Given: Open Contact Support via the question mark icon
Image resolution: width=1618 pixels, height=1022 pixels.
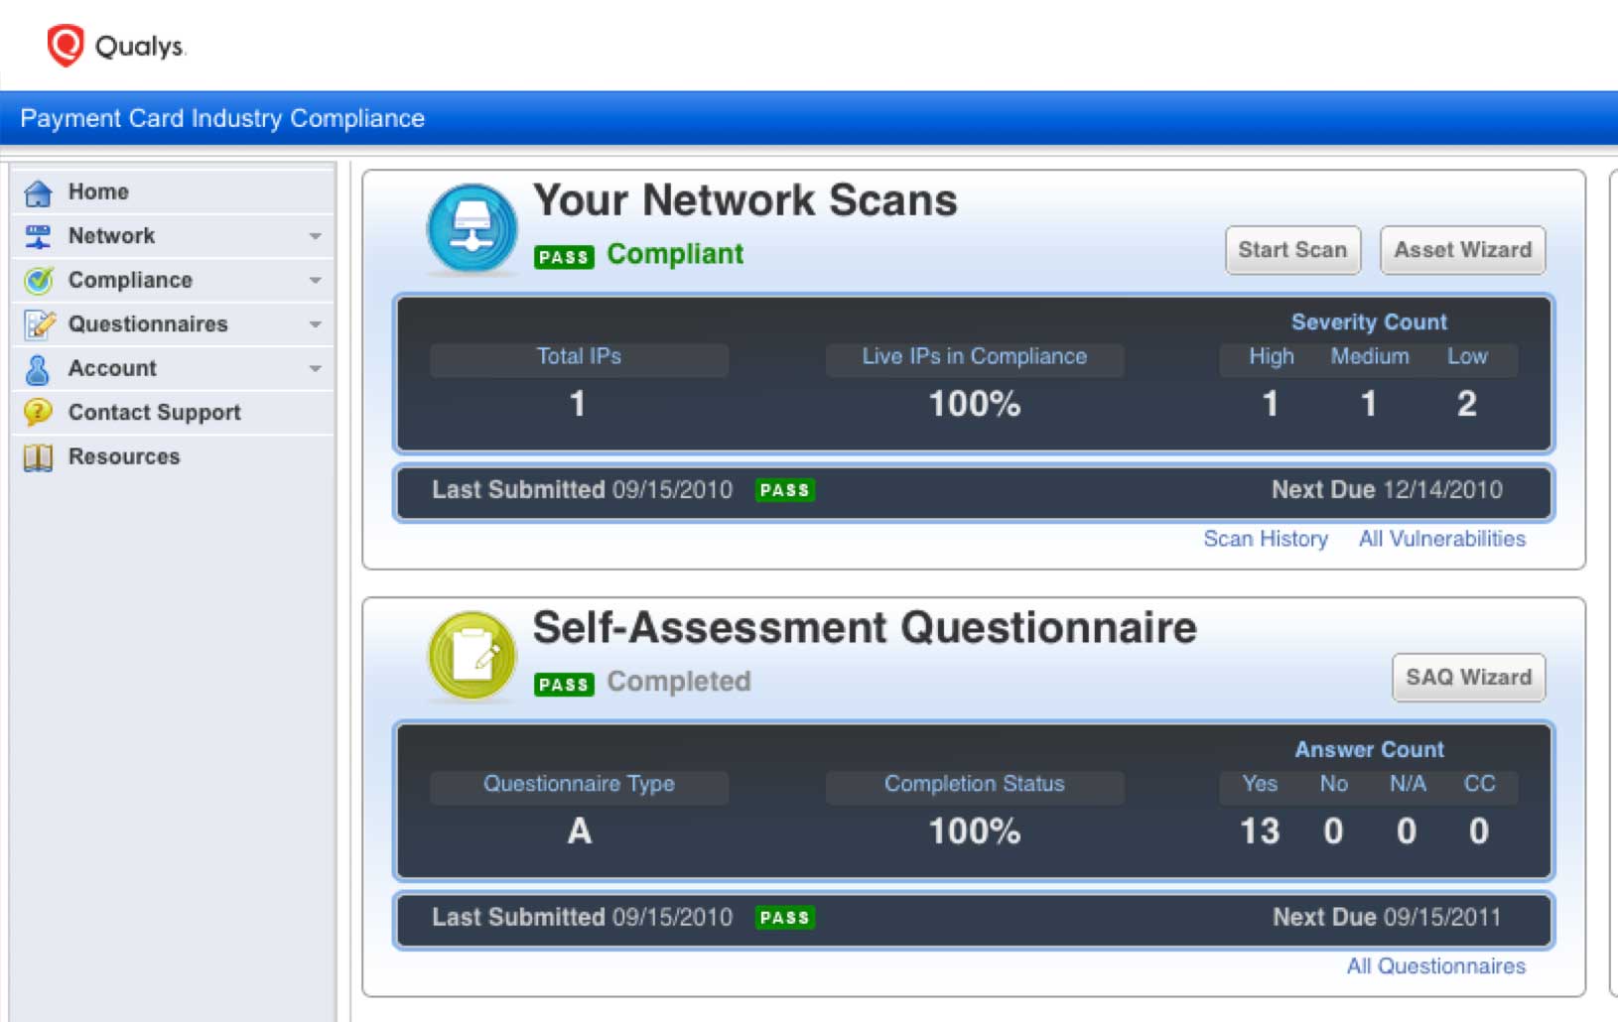Looking at the screenshot, I should pos(38,412).
